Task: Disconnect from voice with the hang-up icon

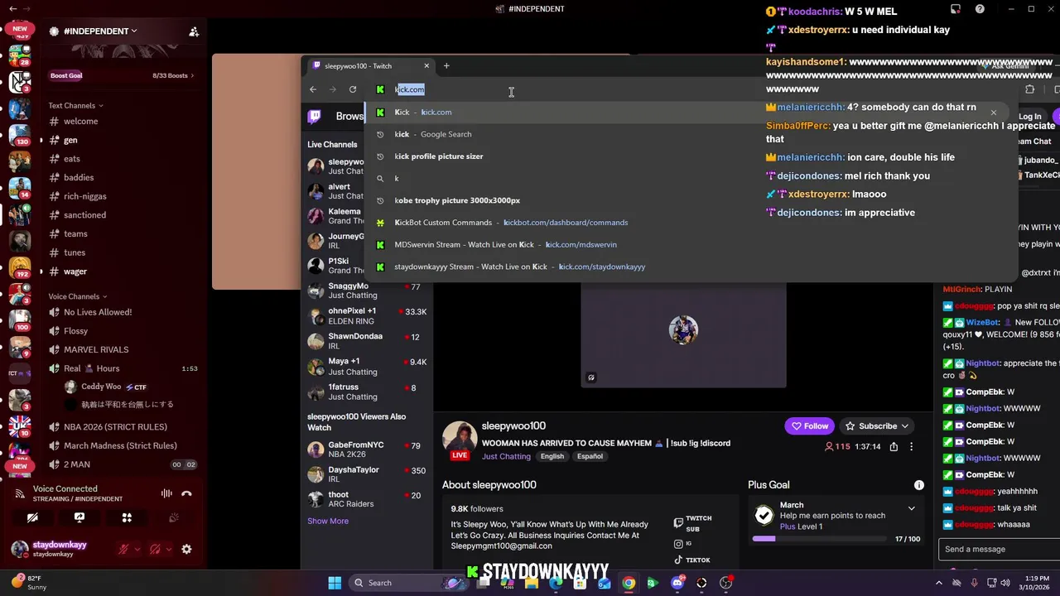Action: [186, 493]
